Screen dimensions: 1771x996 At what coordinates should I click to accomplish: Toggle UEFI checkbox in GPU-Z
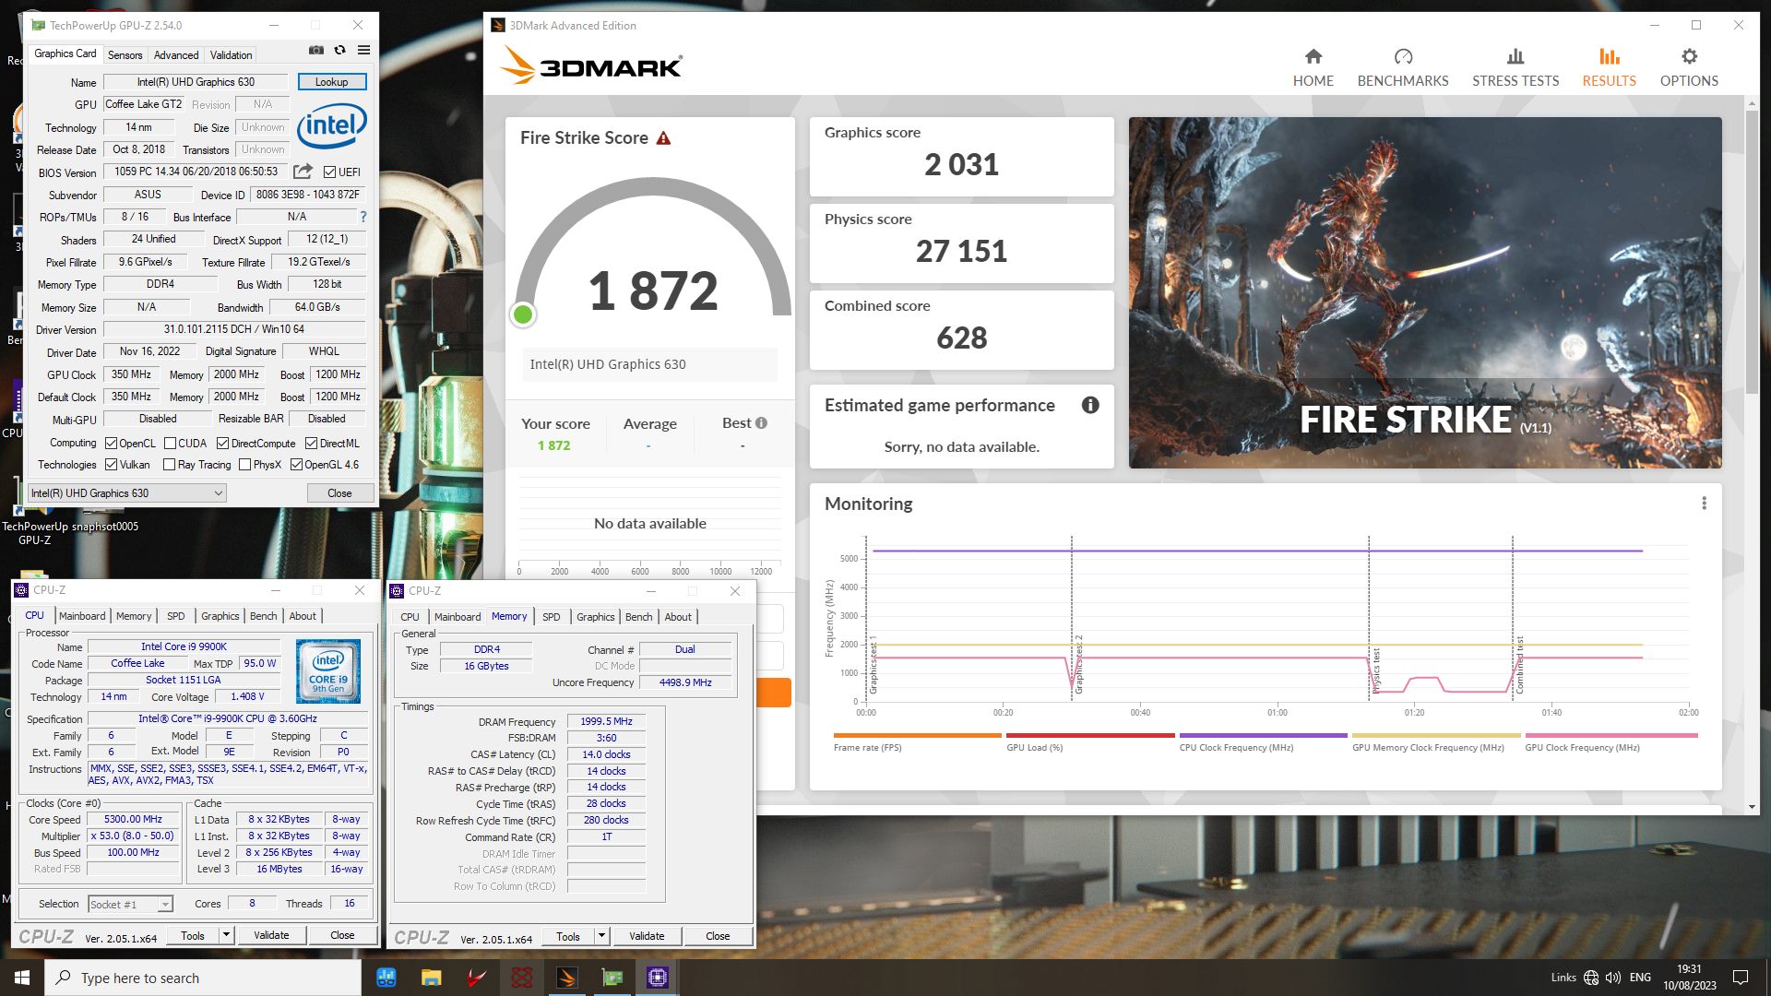coord(329,172)
